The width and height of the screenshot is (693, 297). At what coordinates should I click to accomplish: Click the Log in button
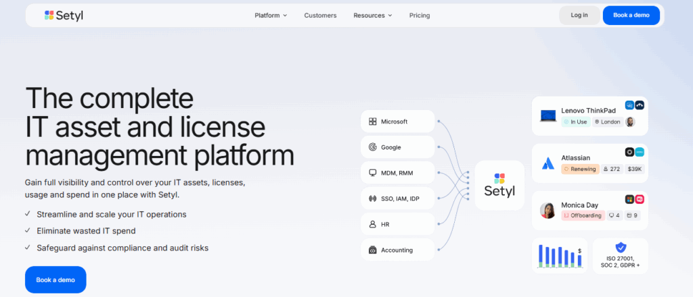579,15
